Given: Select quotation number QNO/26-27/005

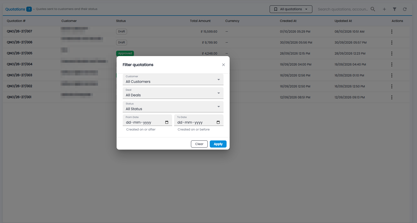Looking at the screenshot, I should coord(20,53).
